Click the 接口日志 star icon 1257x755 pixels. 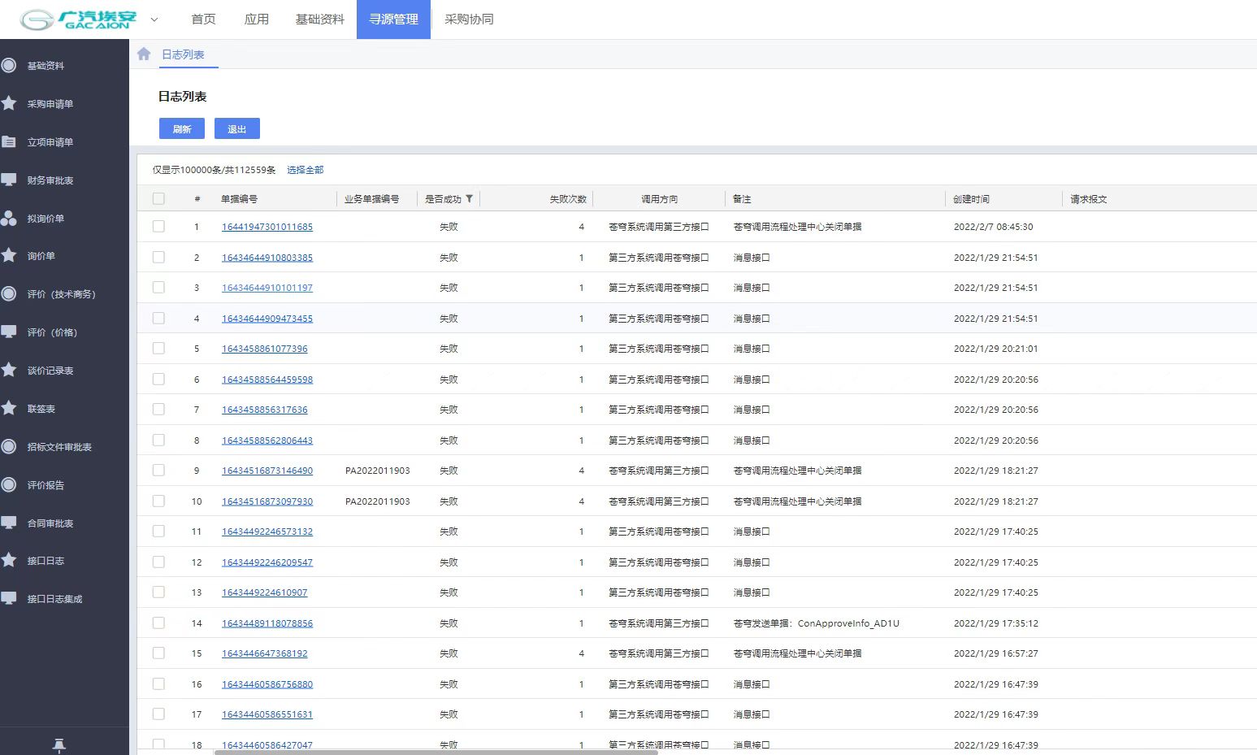tap(9, 560)
